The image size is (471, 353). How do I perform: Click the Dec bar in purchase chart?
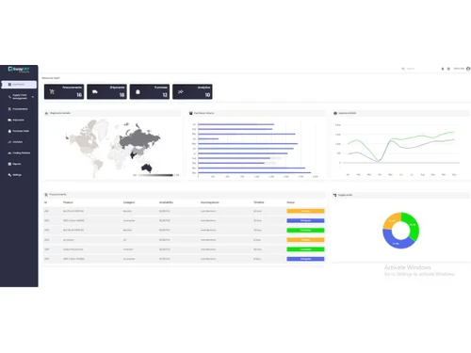coord(254,172)
